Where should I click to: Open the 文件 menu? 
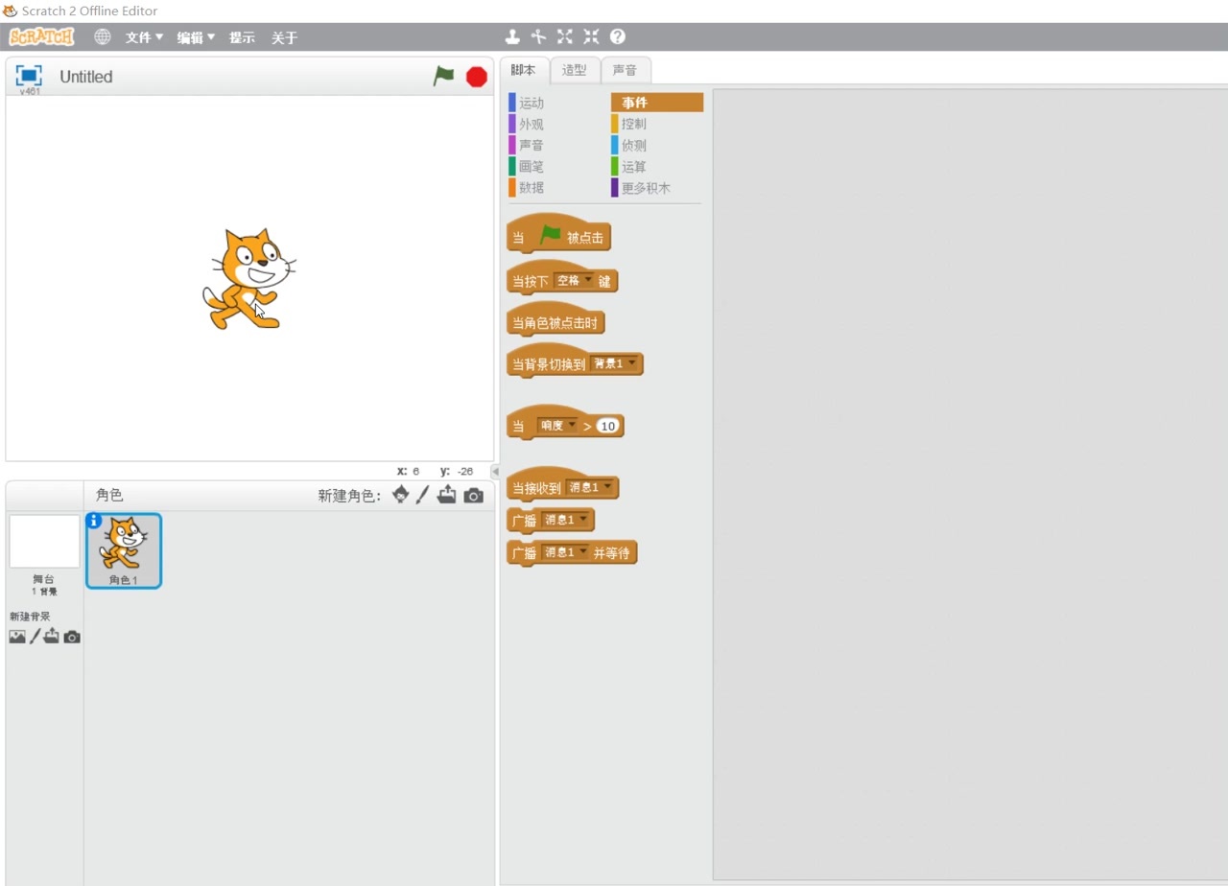coord(144,37)
